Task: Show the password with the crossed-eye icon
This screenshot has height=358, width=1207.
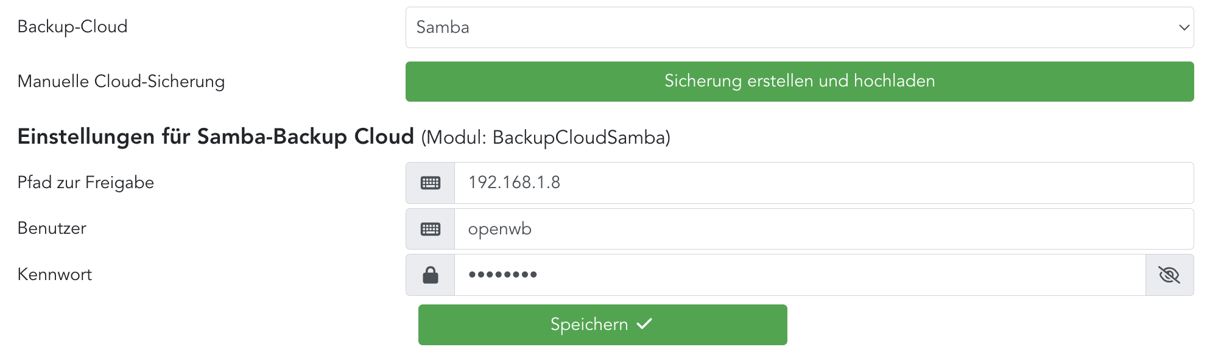Action: pos(1169,275)
